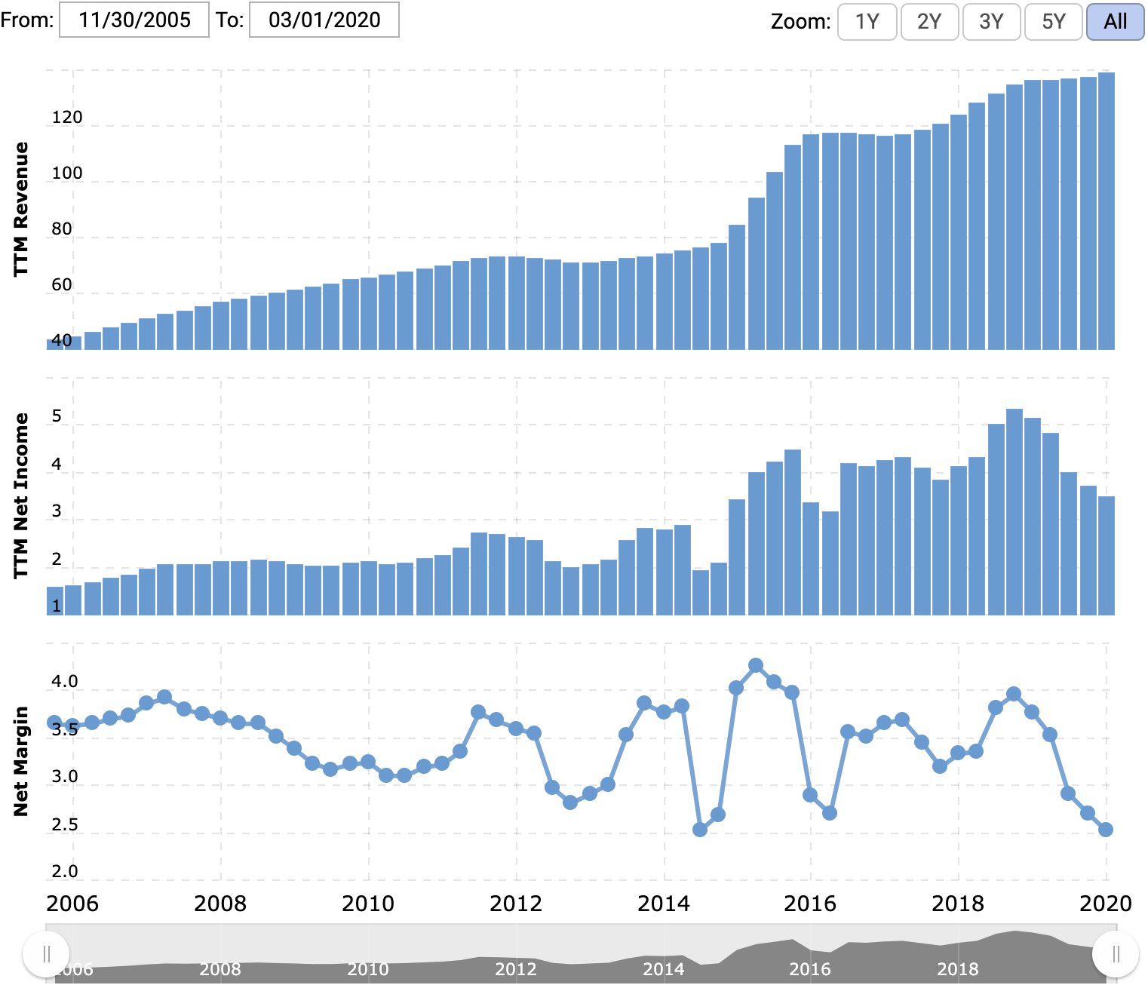1148x985 pixels.
Task: Click the last TTM Revenue bar for 2020
Action: pos(1106,211)
